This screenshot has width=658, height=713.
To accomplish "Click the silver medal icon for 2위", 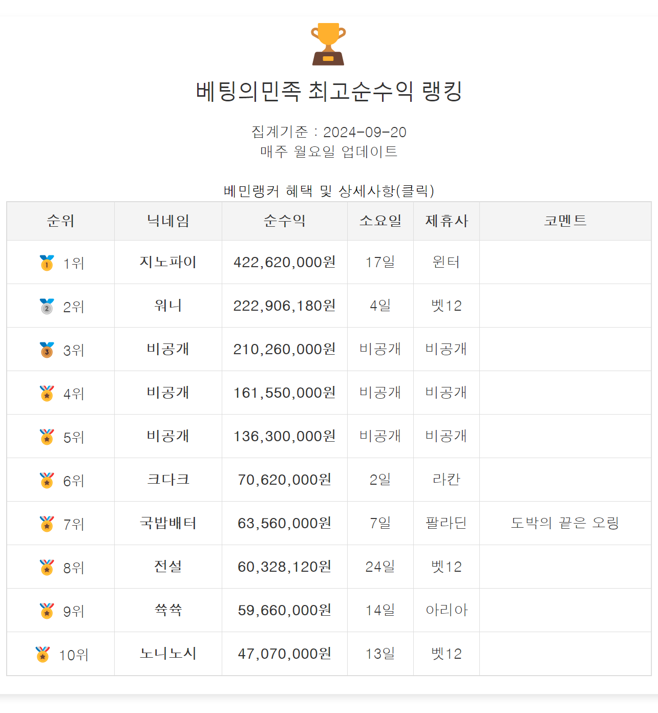I will (x=47, y=307).
